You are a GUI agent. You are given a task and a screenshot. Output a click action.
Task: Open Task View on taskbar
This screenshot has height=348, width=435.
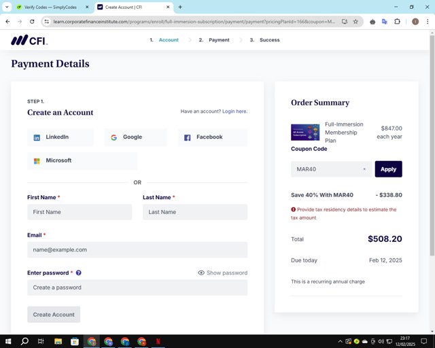pos(41,341)
